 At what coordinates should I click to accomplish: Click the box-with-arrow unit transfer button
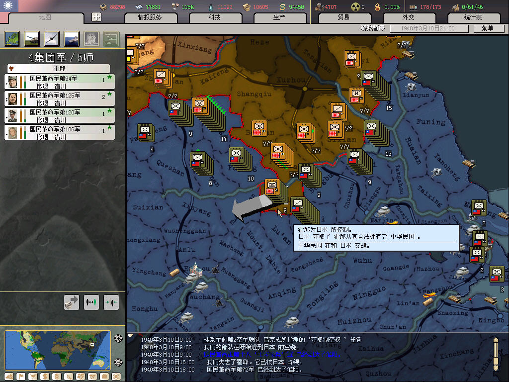click(x=72, y=302)
